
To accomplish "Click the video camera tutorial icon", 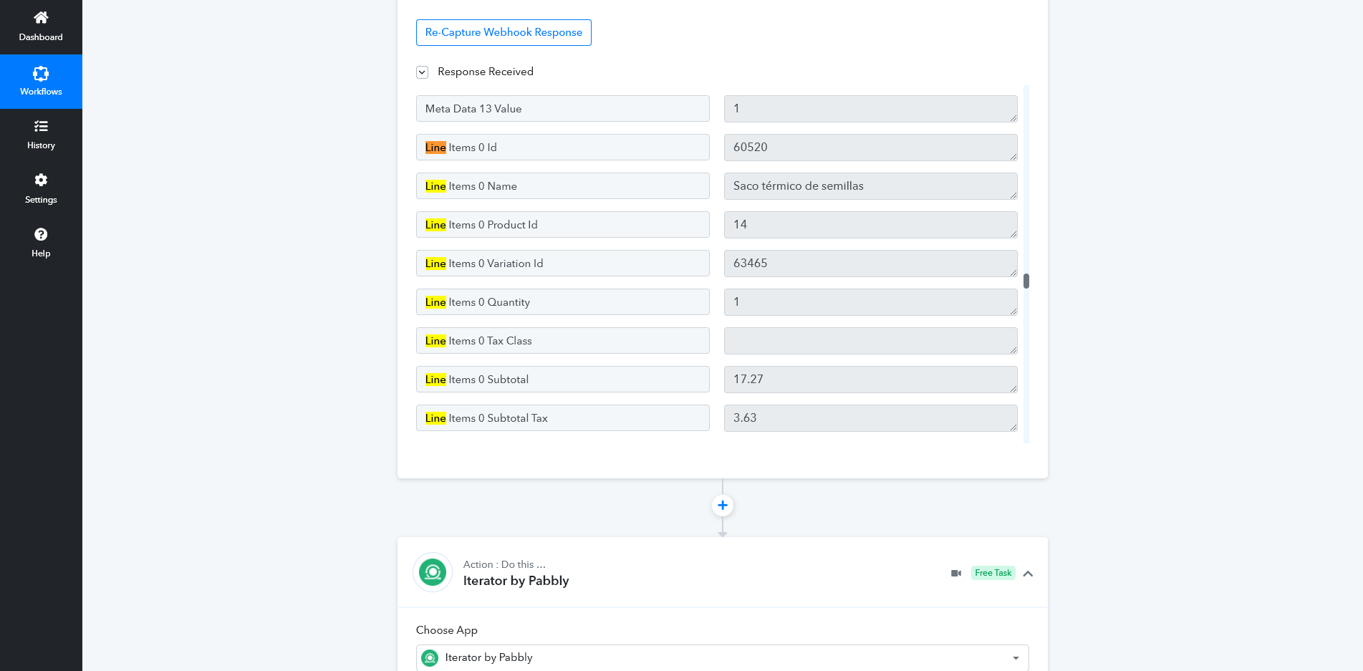I will 956,573.
